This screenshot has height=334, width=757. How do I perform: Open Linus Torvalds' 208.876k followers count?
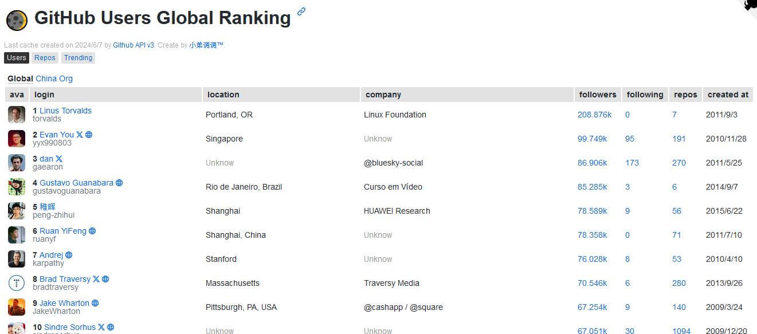click(x=594, y=115)
